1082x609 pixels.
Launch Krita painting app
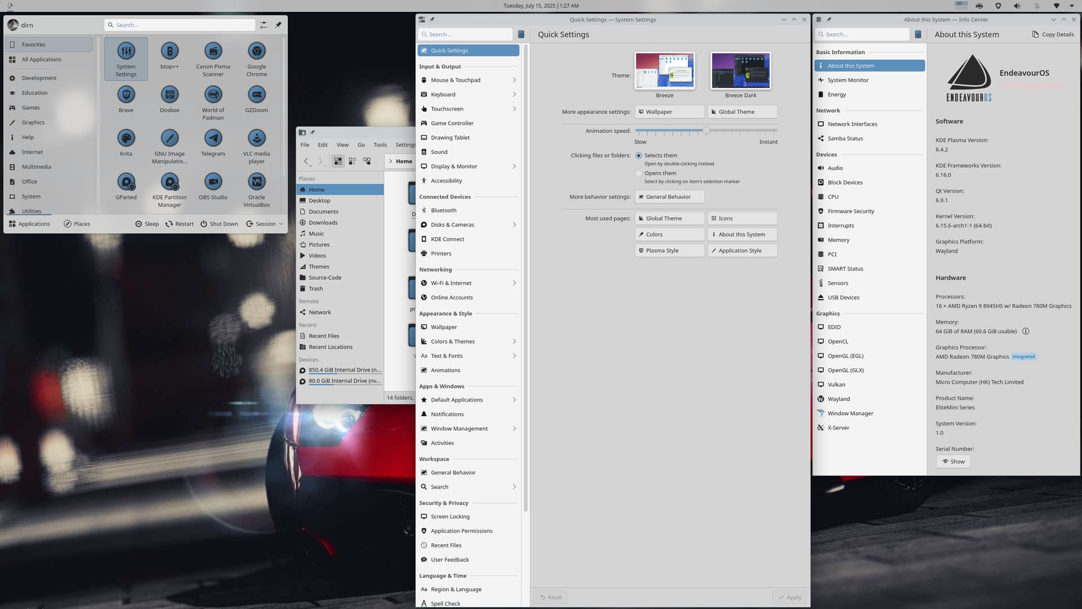pos(126,143)
